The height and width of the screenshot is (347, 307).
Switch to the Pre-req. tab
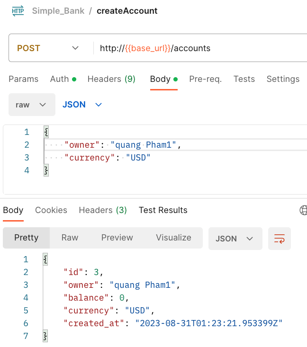(x=205, y=79)
